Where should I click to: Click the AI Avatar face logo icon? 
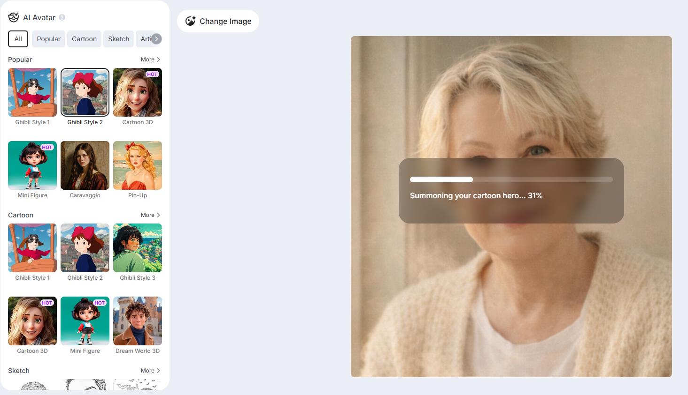coord(14,17)
